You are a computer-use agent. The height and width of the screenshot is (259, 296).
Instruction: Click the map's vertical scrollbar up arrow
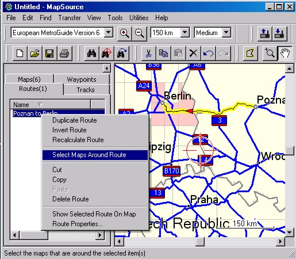click(290, 68)
